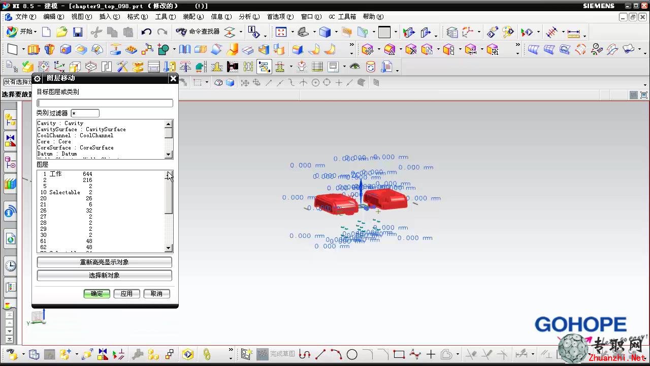Click the Sketch rectangle icon
Screen dimensions: 650x366
(13, 50)
